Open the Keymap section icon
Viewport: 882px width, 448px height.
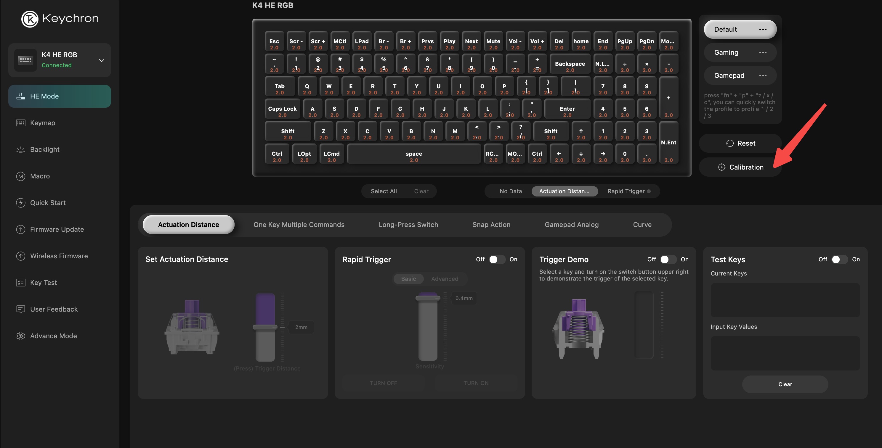tap(20, 123)
